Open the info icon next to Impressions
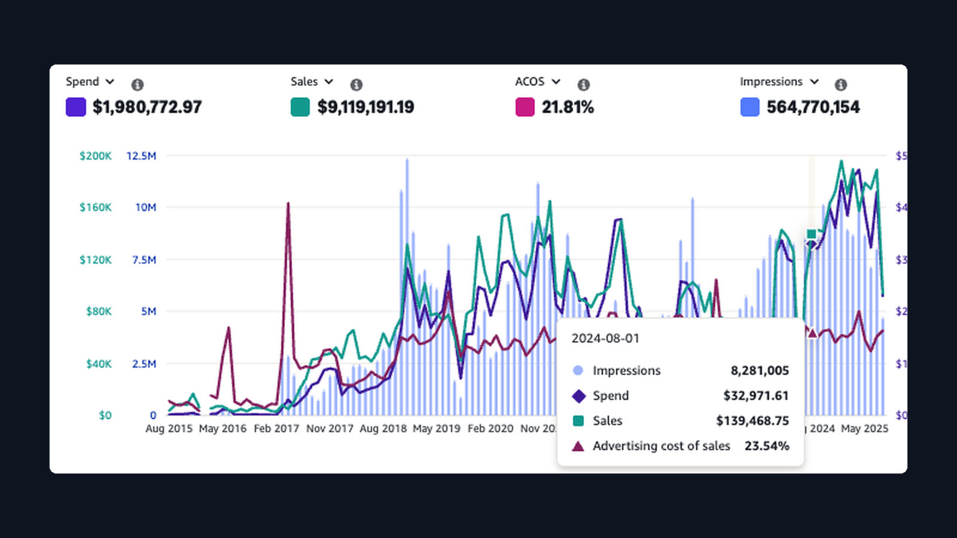Screen dimensions: 957x538 click(841, 84)
